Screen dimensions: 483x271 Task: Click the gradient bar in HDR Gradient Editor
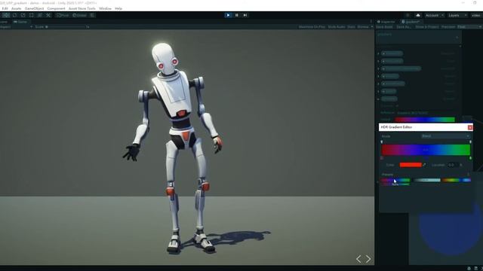pos(426,150)
